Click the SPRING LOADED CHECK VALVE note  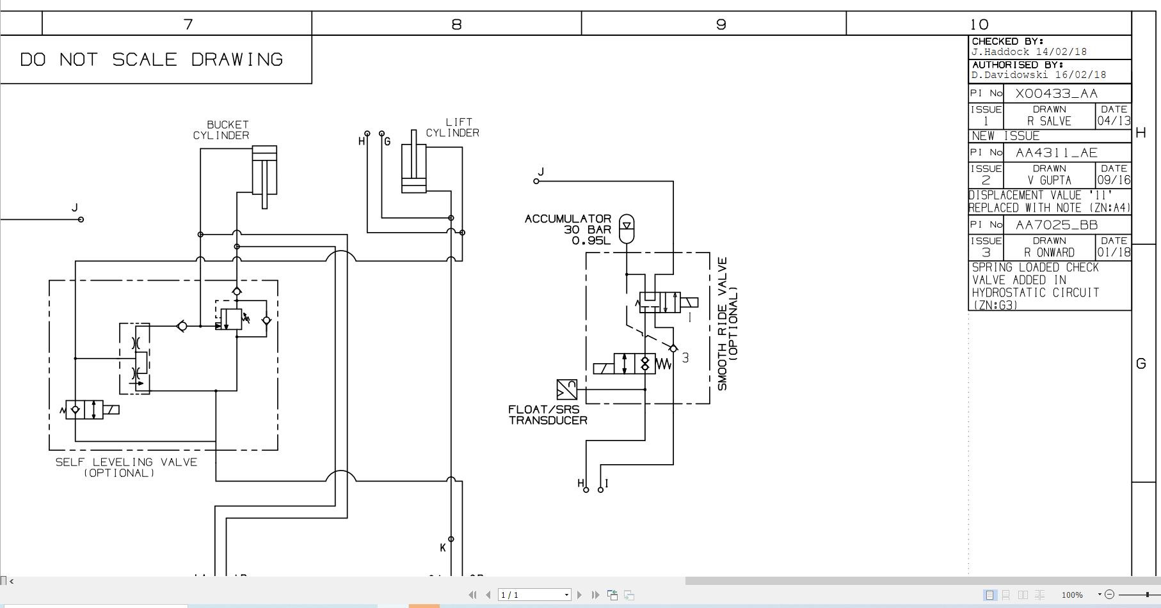[1036, 286]
